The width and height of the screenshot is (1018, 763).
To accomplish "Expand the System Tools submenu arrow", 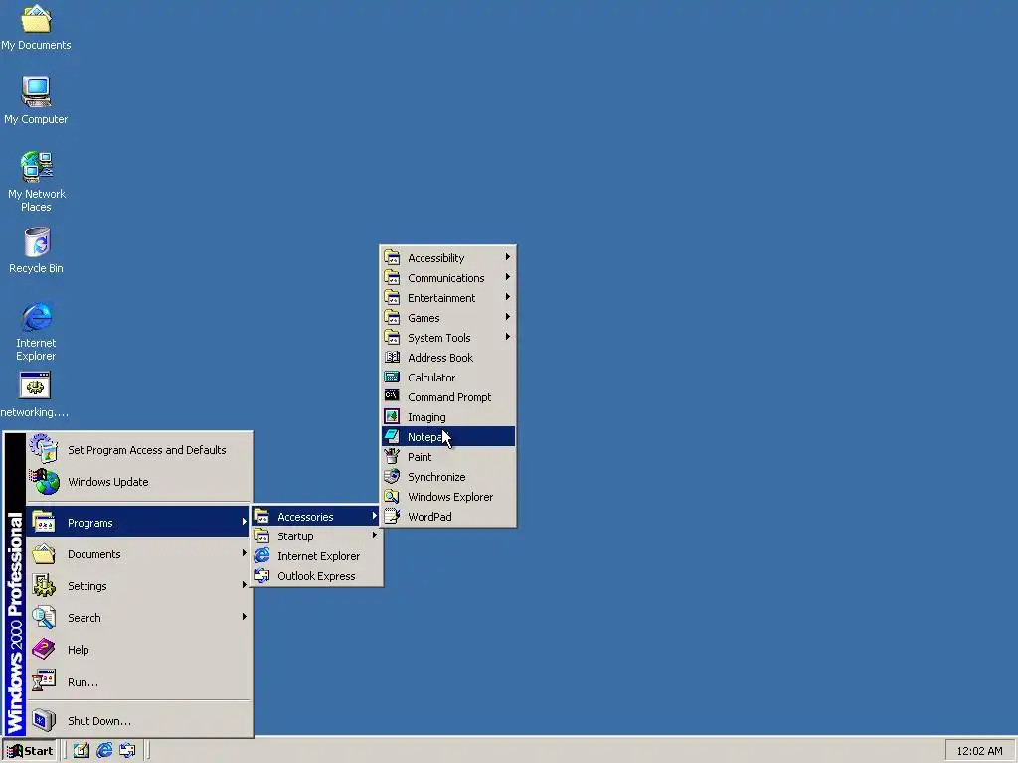I will point(508,337).
